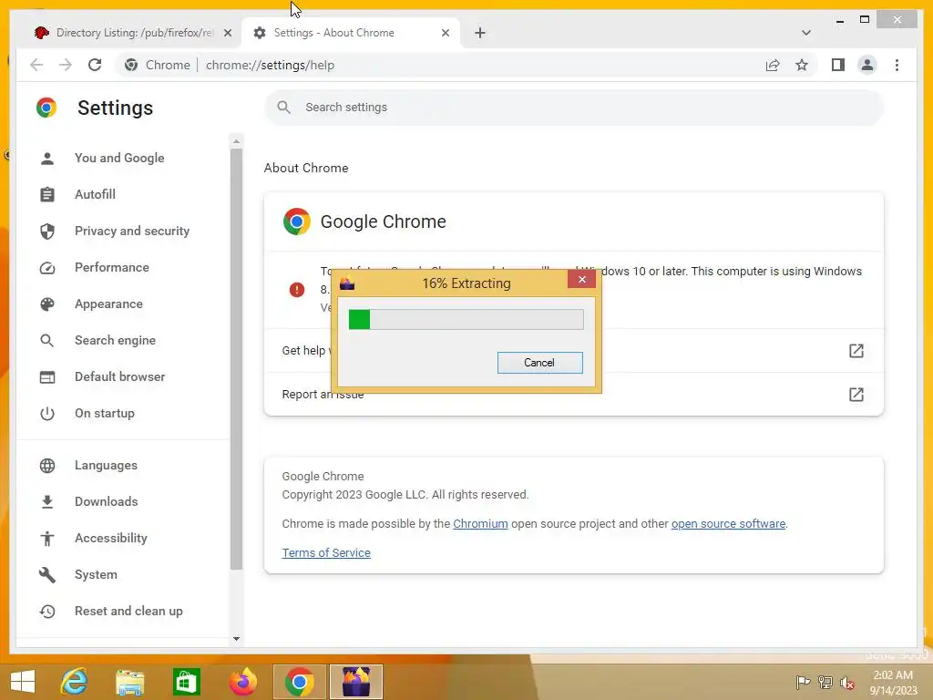Image resolution: width=933 pixels, height=700 pixels.
Task: Open the taskbar clock showing 2:02 AM
Action: pos(893,682)
